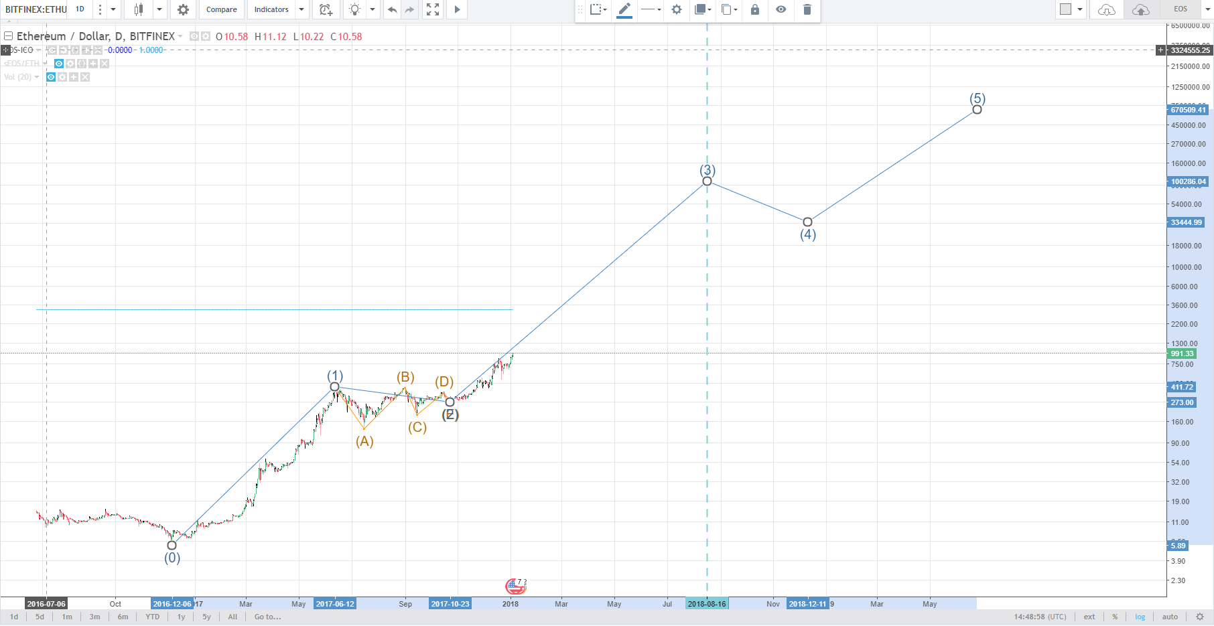Click the 14:48:58 (UTC) timezone clock

click(x=1040, y=617)
